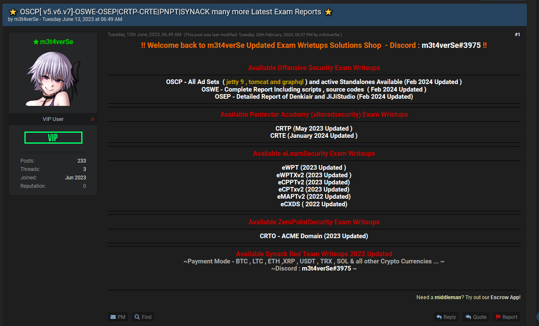This screenshot has height=326, width=539.
Task: Click the 'VIP User' title
Action: tap(53, 119)
